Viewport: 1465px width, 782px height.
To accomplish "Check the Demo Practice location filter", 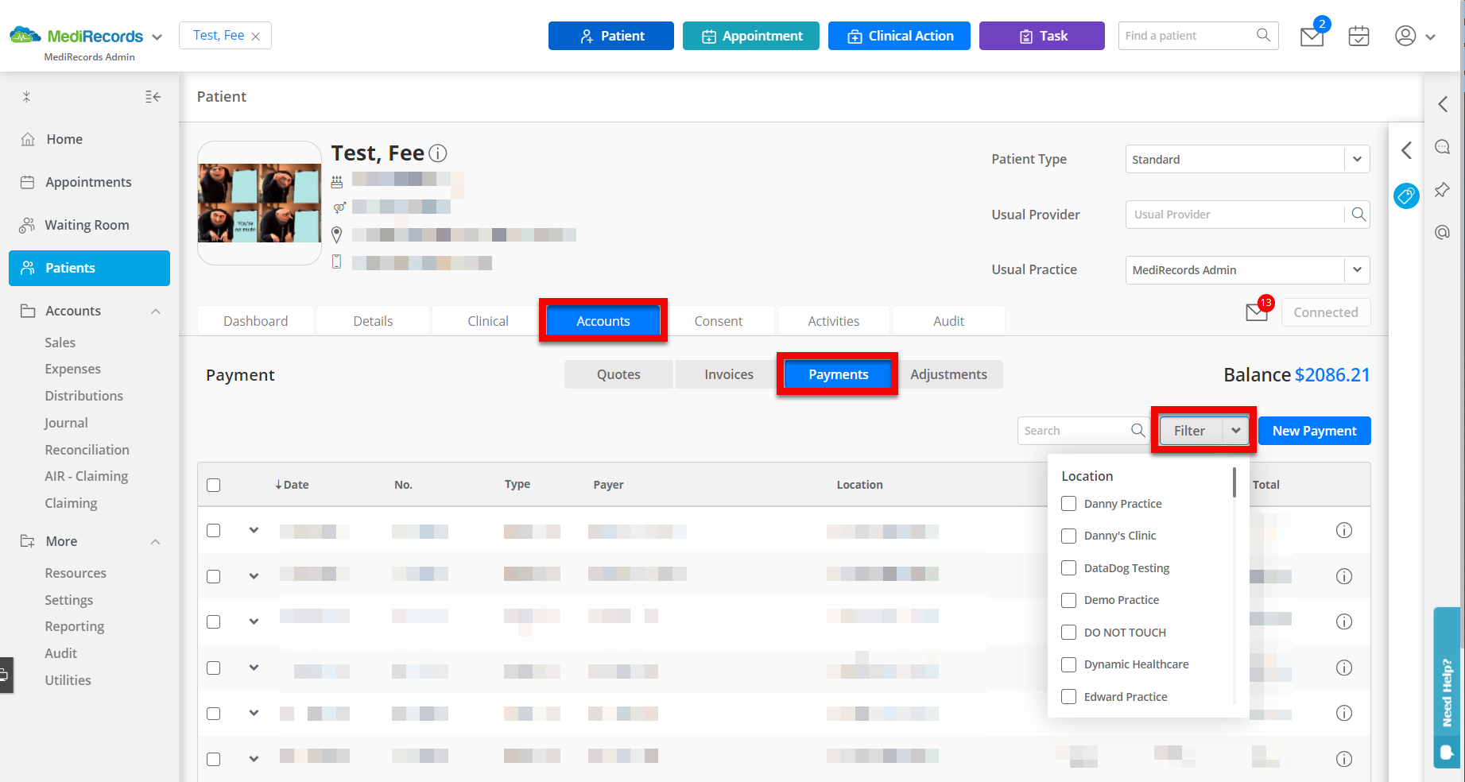I will coord(1069,600).
